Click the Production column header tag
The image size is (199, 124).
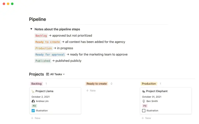coord(149,84)
